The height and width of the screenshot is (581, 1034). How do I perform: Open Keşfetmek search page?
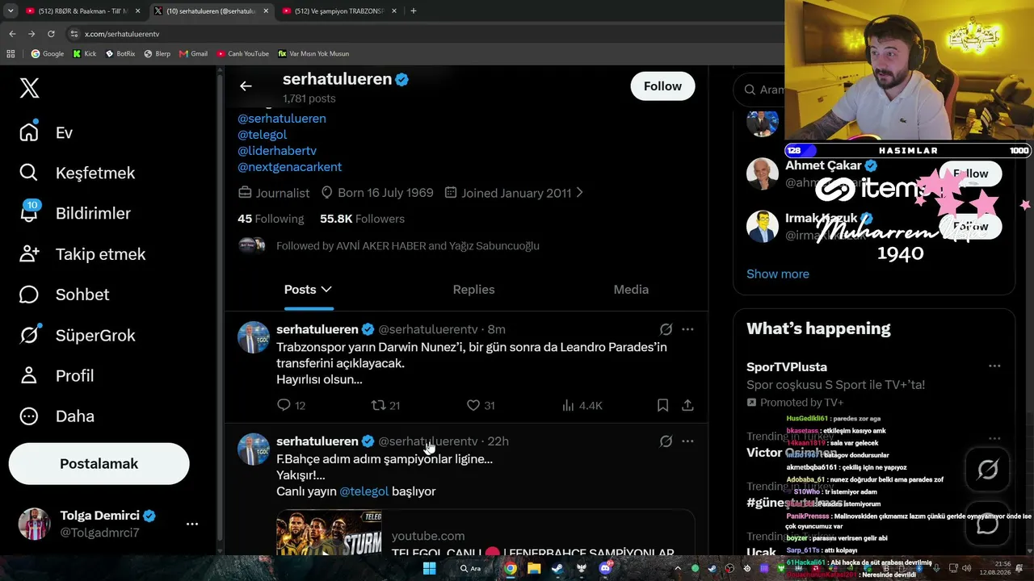coord(77,173)
